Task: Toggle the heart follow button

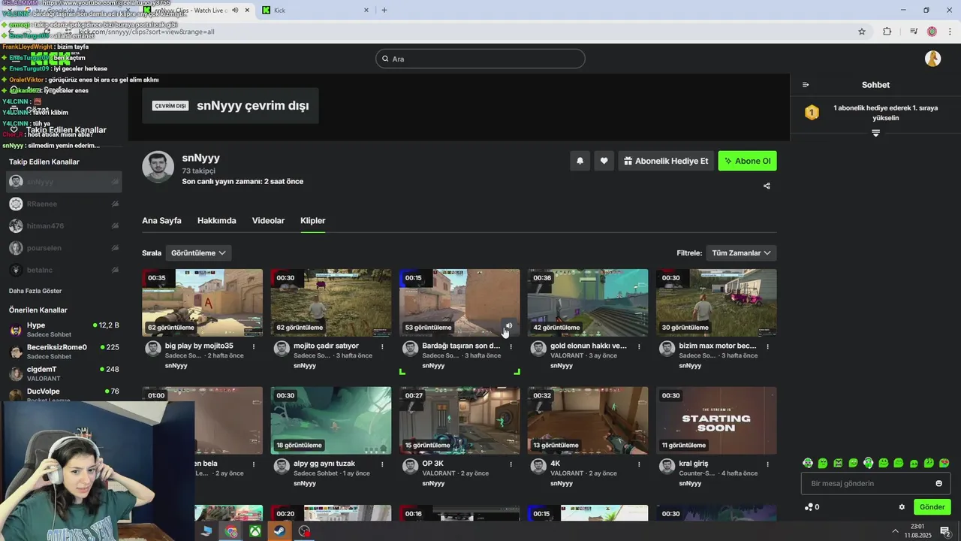Action: [604, 161]
